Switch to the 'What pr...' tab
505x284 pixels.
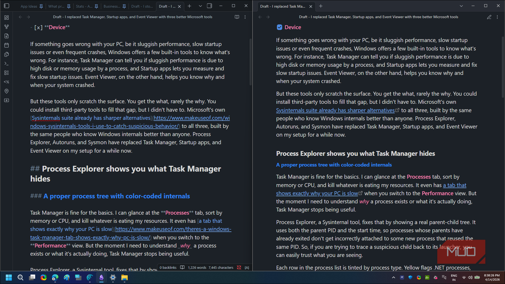click(x=56, y=6)
